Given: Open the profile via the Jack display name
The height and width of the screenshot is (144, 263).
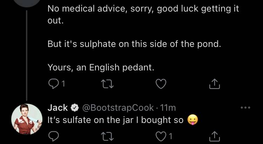Looking at the screenshot, I should (58, 108).
